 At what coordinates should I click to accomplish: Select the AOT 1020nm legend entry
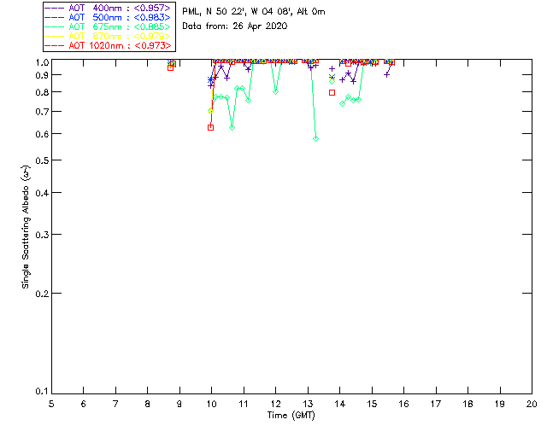tap(108, 45)
